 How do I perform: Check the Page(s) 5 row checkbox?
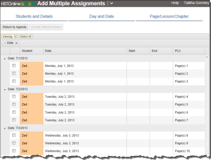click(x=14, y=105)
